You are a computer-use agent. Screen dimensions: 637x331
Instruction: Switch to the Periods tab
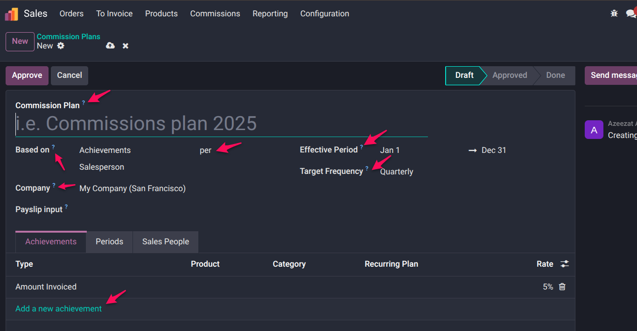(x=109, y=241)
